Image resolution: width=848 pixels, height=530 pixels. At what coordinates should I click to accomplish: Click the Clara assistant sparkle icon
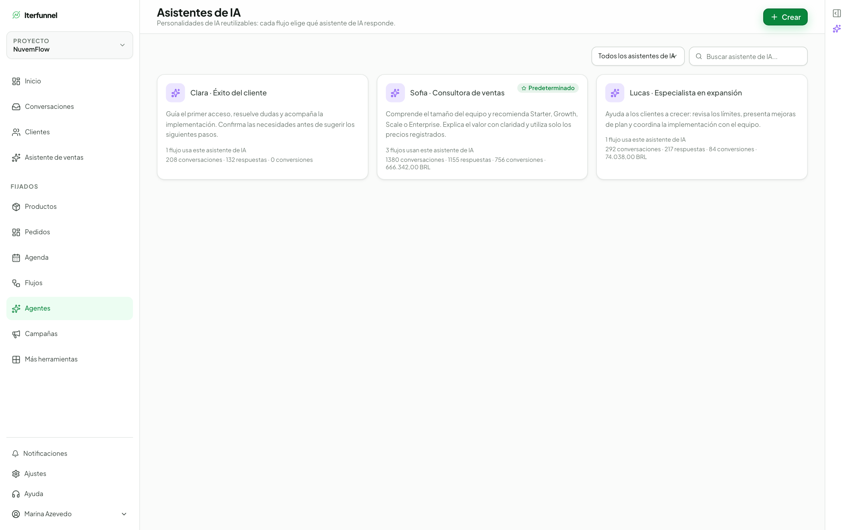(x=175, y=93)
